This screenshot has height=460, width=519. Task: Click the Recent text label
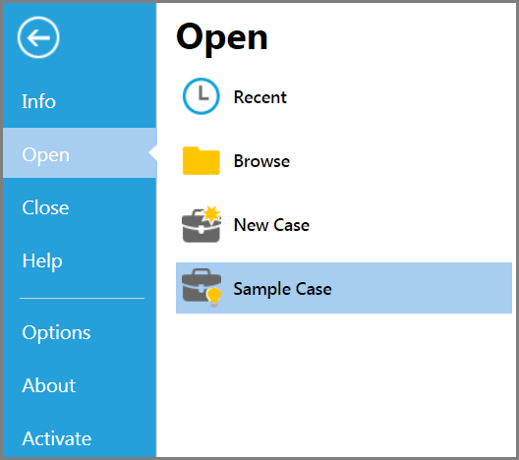[260, 97]
